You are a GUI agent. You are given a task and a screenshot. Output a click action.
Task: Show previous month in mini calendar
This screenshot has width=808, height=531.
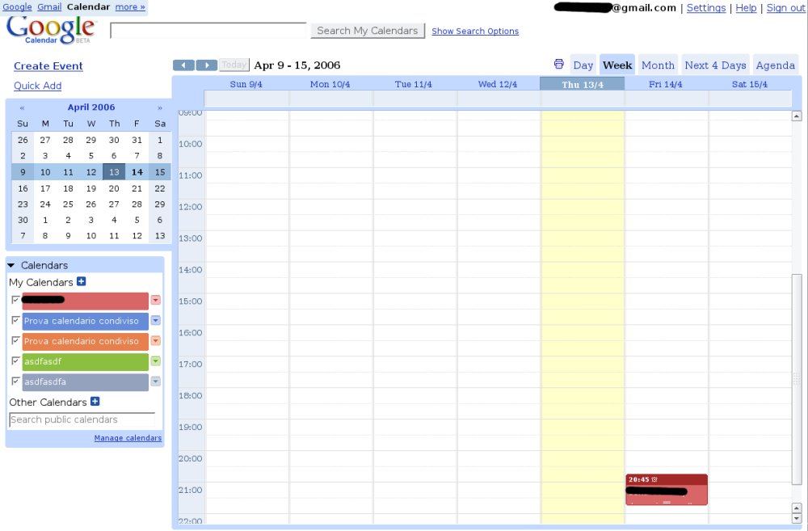click(22, 107)
